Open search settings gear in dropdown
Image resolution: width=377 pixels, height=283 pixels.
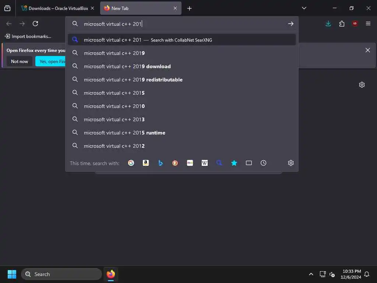click(x=291, y=163)
